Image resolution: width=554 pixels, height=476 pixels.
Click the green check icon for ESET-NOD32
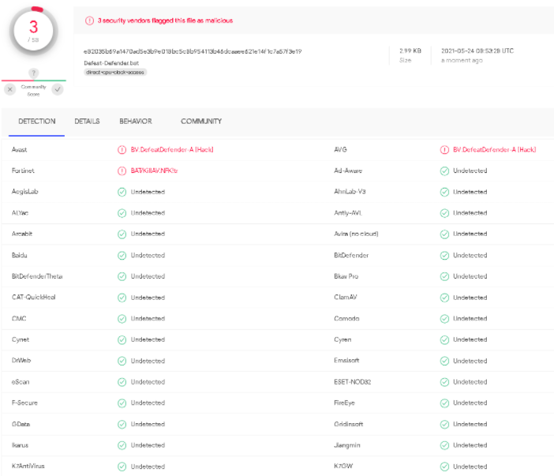[x=444, y=382]
